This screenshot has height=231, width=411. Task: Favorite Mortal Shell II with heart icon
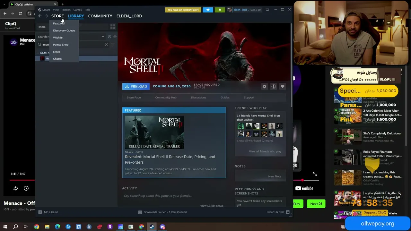click(x=283, y=86)
